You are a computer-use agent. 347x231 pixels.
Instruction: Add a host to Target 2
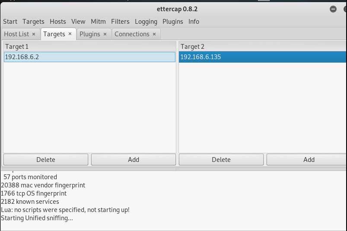(307, 160)
